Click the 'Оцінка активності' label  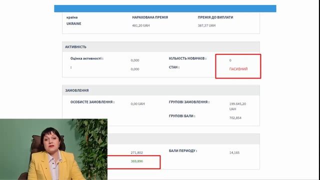(x=87, y=58)
